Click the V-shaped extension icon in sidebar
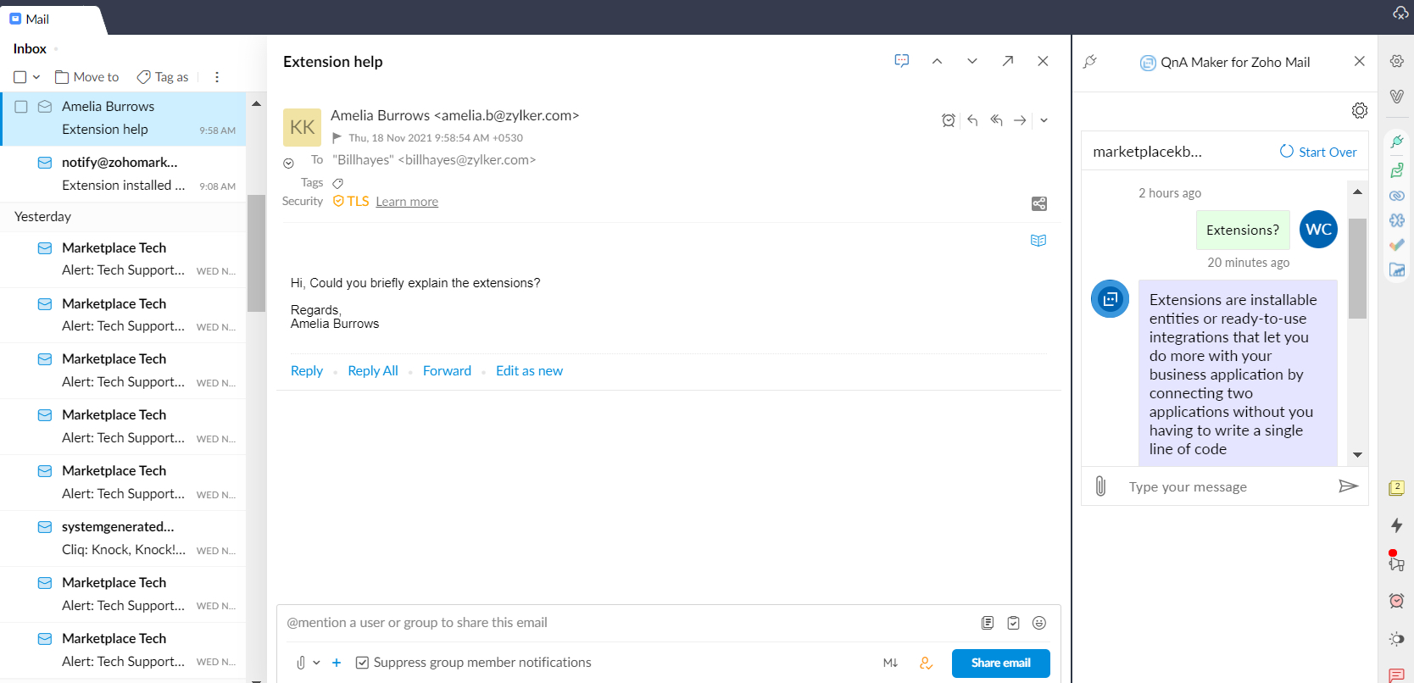The image size is (1414, 683). click(x=1397, y=97)
